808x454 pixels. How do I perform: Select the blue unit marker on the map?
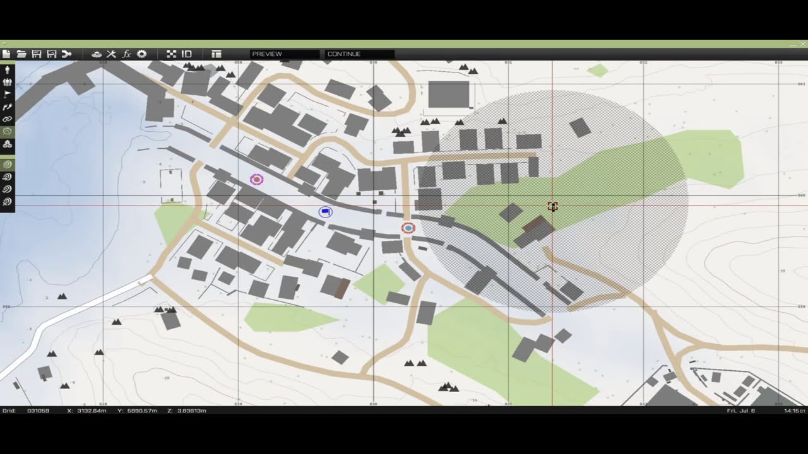point(325,212)
